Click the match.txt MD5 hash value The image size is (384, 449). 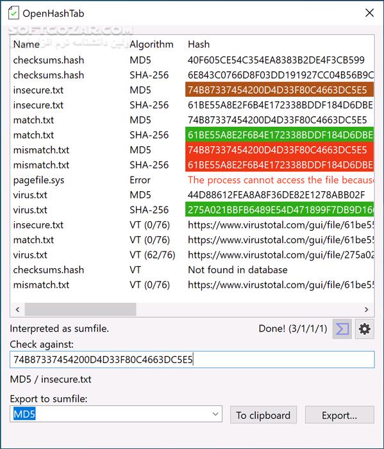(x=278, y=120)
